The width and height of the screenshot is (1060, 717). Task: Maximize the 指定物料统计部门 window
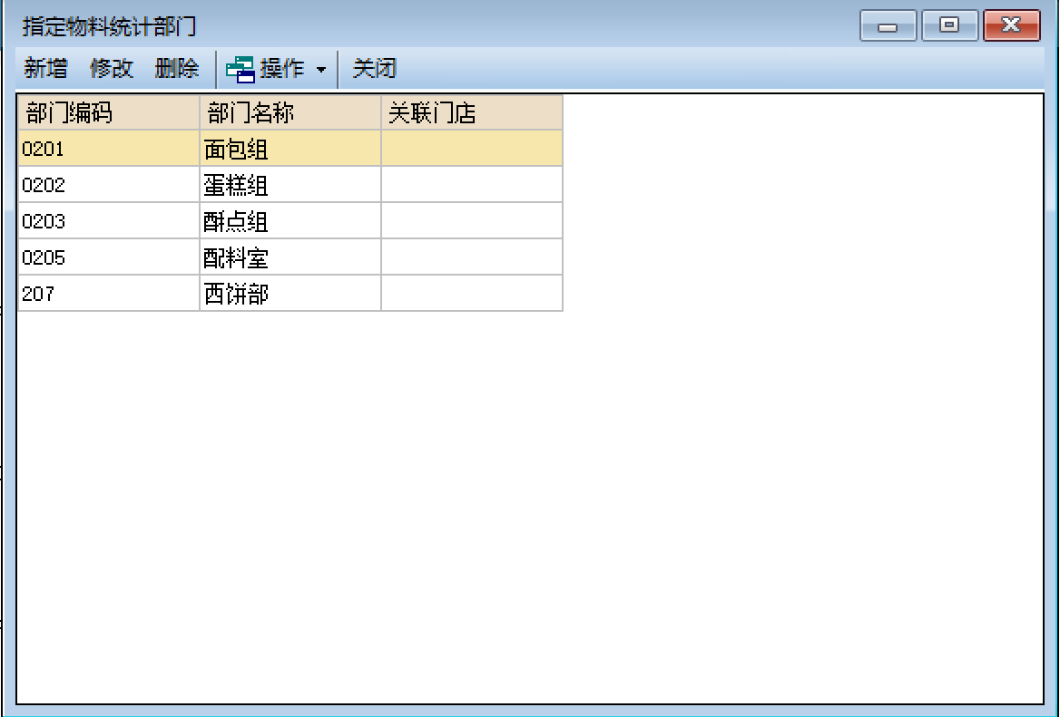click(950, 25)
